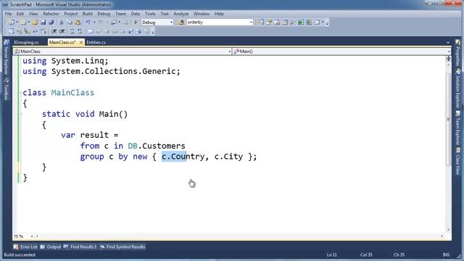Click the Save All icon
Screen dimensions: 464x261
(x=51, y=22)
